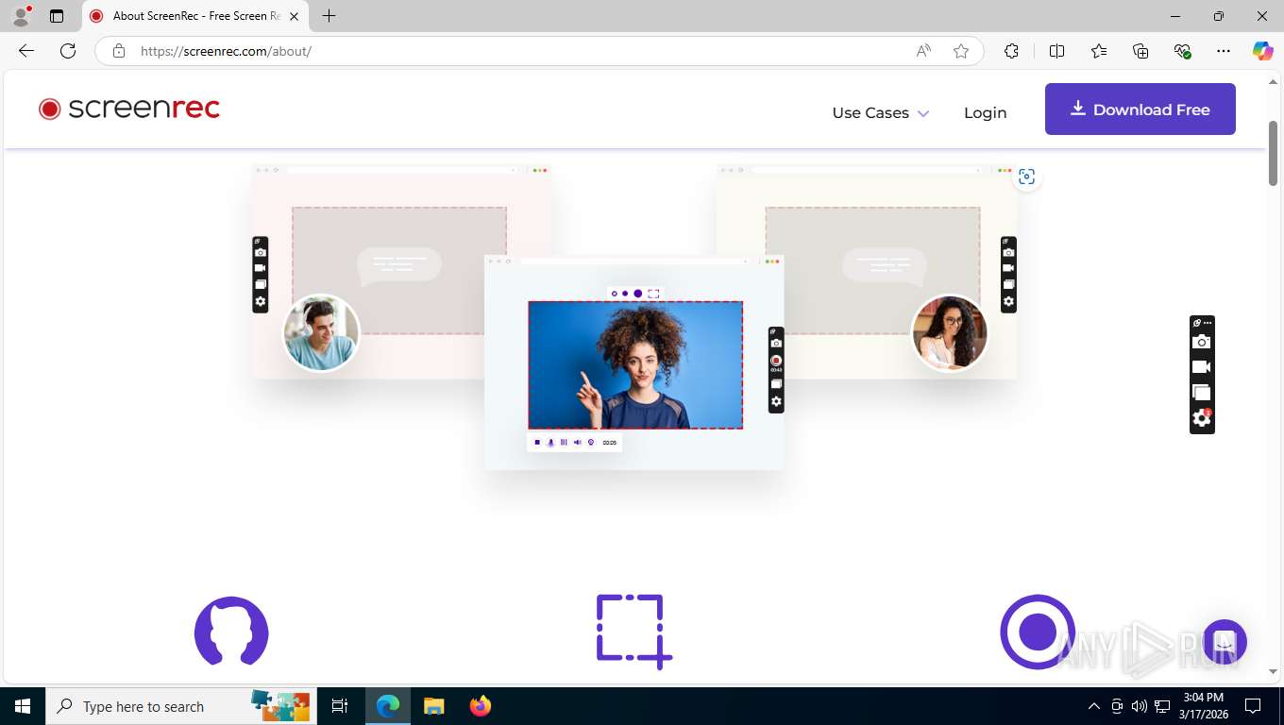This screenshot has width=1284, height=725.
Task: View site information lock icon
Action: 119,51
